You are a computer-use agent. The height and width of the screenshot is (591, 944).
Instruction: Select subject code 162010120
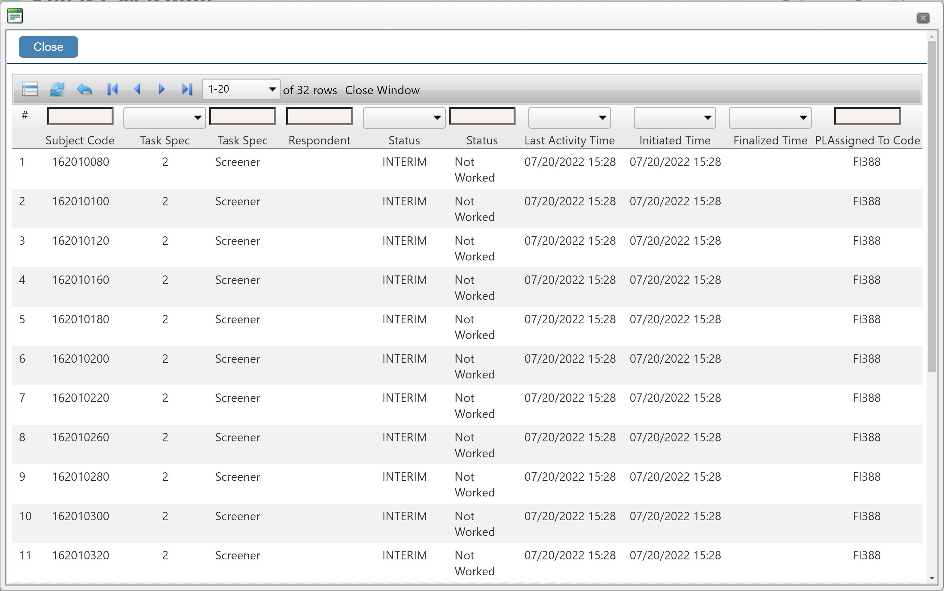81,241
